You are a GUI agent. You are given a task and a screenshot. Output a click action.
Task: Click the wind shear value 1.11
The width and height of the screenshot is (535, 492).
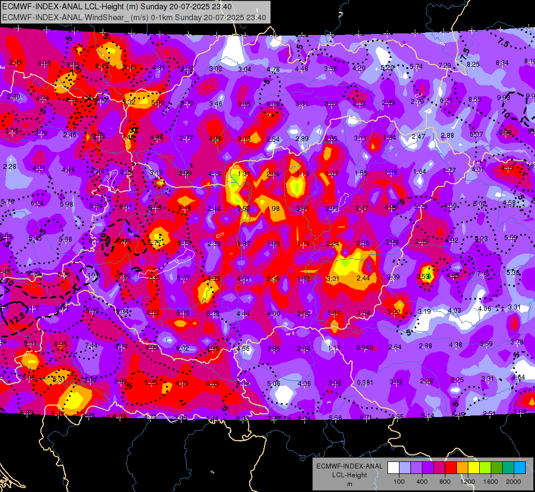334,348
